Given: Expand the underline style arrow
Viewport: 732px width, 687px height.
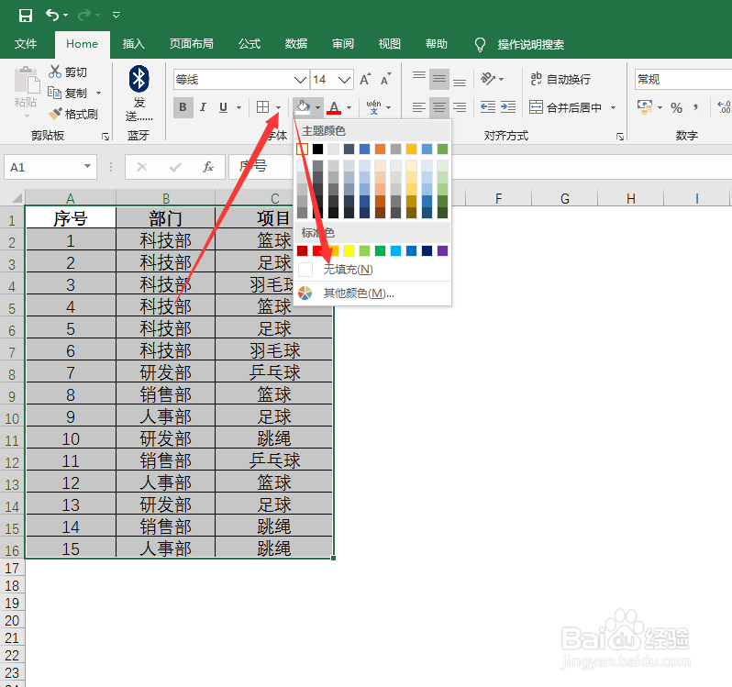Looking at the screenshot, I should click(x=238, y=107).
